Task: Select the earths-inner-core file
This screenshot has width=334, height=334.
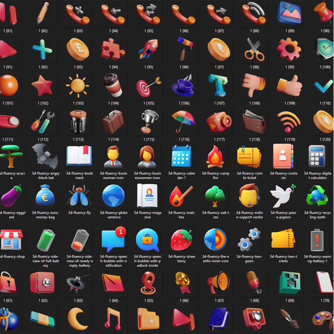Action: 215,239
